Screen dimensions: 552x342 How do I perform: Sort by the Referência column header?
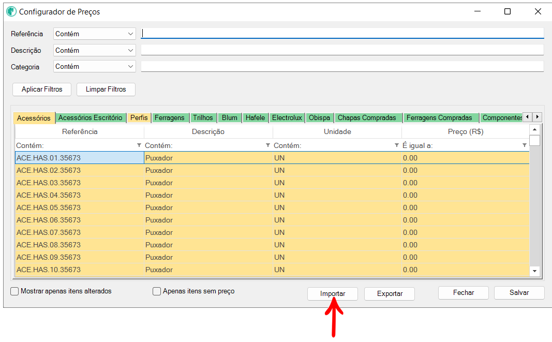click(x=80, y=132)
